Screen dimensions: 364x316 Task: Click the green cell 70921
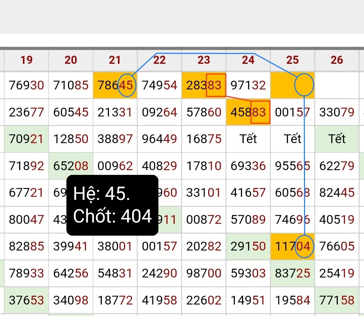tap(27, 139)
